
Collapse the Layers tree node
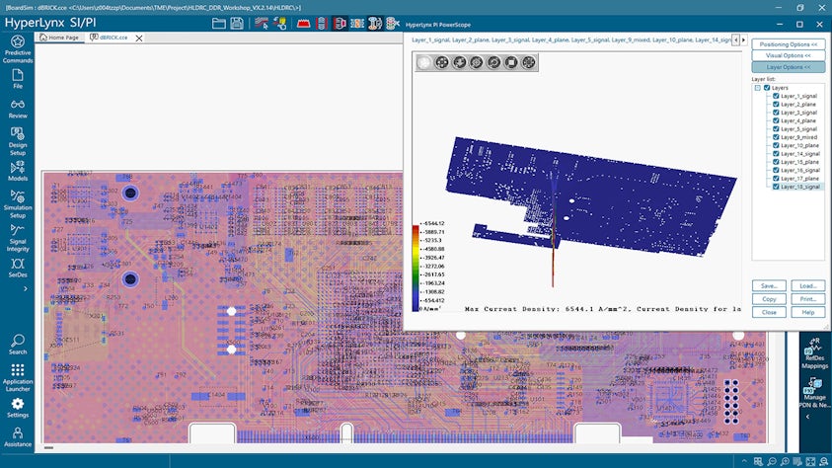tap(758, 88)
